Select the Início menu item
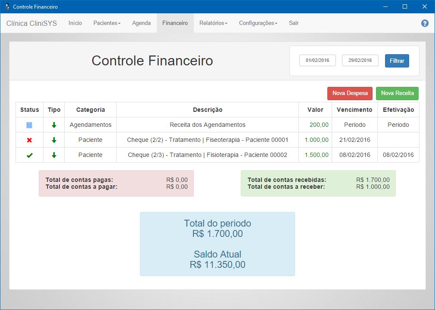This screenshot has height=310, width=435. (x=75, y=23)
